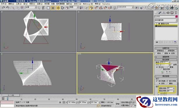Select the Link tool icon
The width and height of the screenshot is (179, 108).
[x=13, y=8]
